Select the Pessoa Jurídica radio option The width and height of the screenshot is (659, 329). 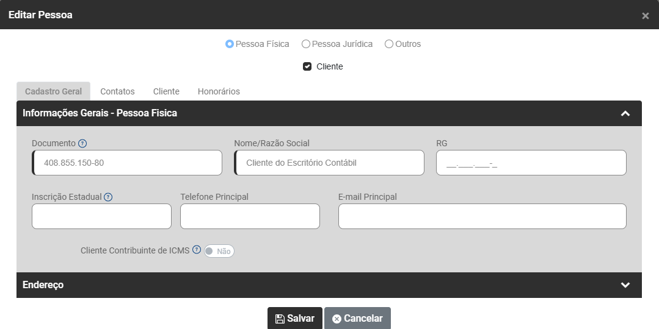pos(306,44)
